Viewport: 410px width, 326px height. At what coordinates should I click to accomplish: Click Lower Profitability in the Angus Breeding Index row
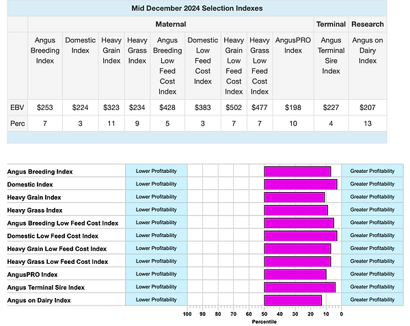tap(156, 171)
